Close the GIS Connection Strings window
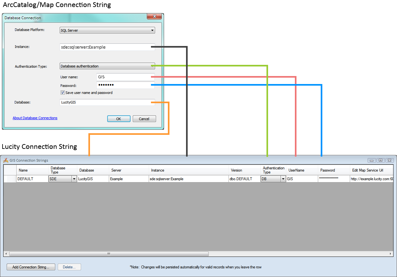This screenshot has height=277, width=397. tap(390, 160)
